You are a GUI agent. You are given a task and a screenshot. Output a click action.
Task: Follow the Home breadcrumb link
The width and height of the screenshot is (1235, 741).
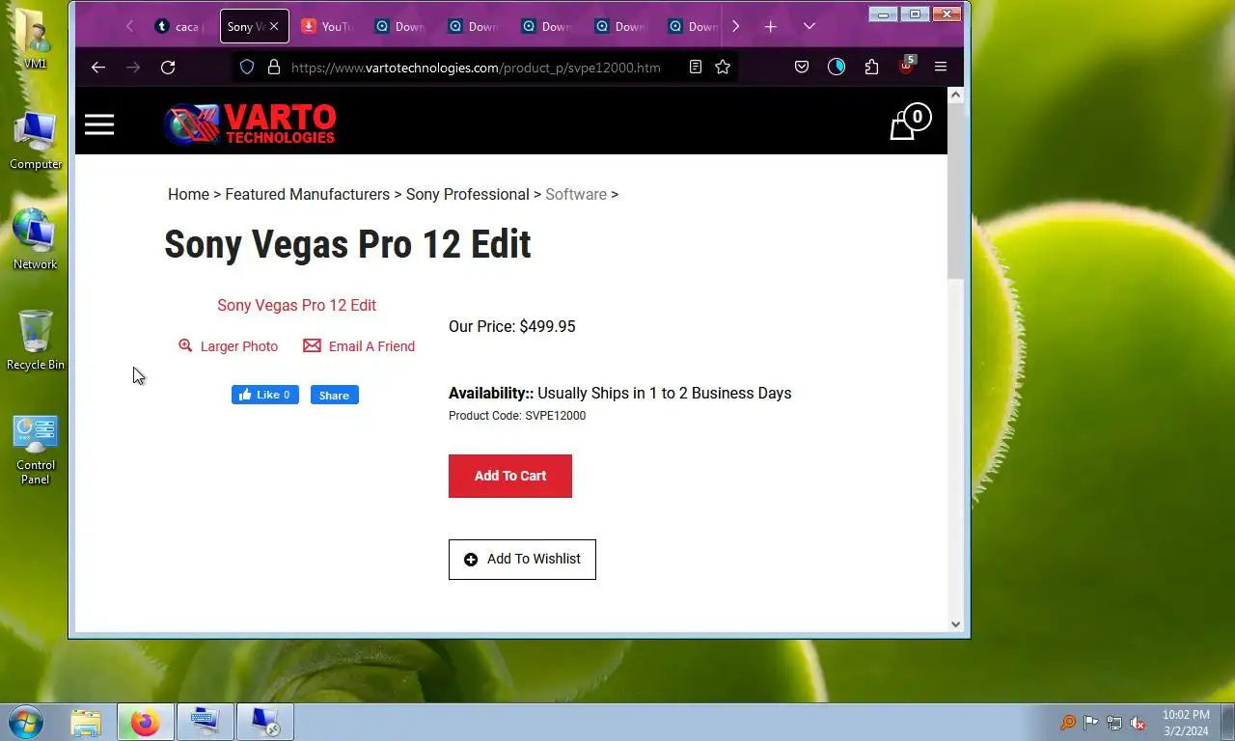click(x=188, y=194)
